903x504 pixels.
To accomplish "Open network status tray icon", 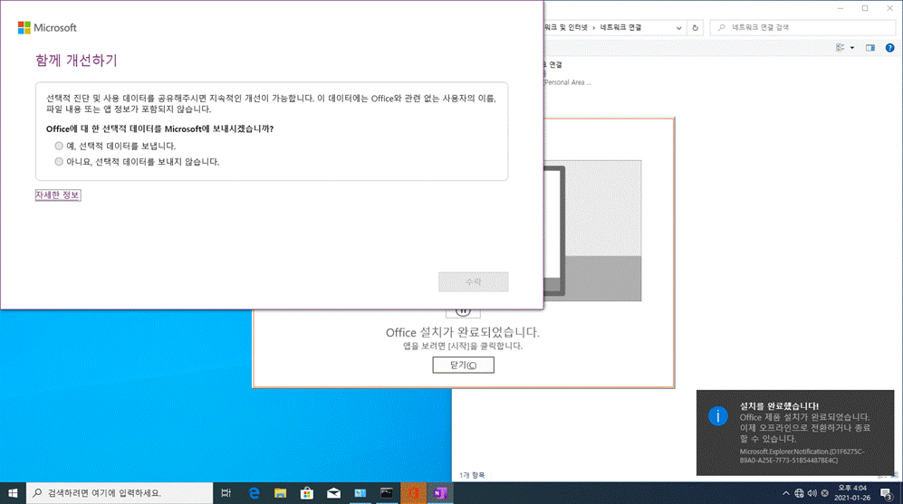I will pos(799,493).
